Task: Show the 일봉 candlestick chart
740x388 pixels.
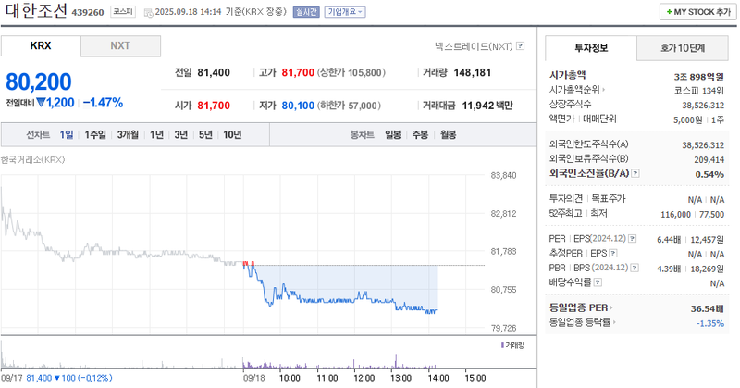Action: click(x=392, y=134)
